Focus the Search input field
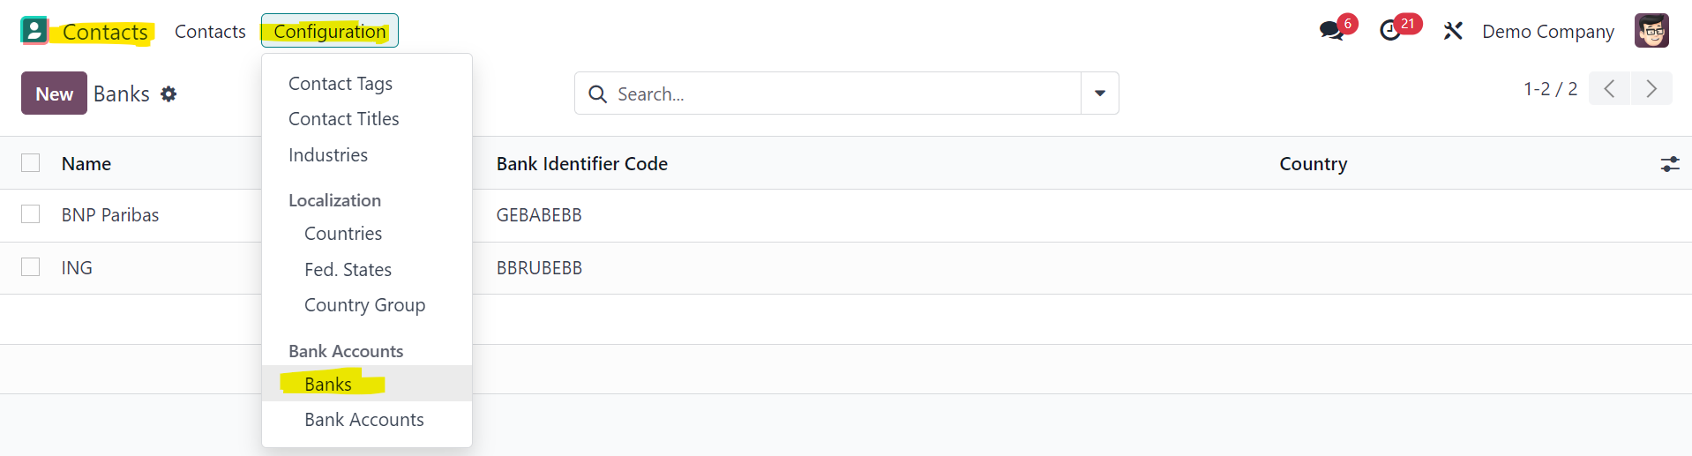 click(x=845, y=93)
